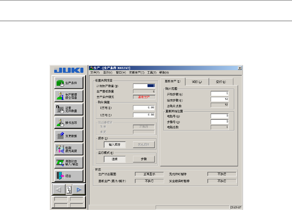Select 设置元件数量 sidebar icon

[x=69, y=109]
